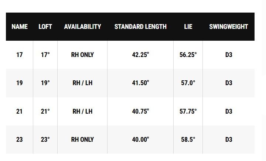Click the D3 swingweight in the 19 row
The image size is (266, 161).
[229, 83]
